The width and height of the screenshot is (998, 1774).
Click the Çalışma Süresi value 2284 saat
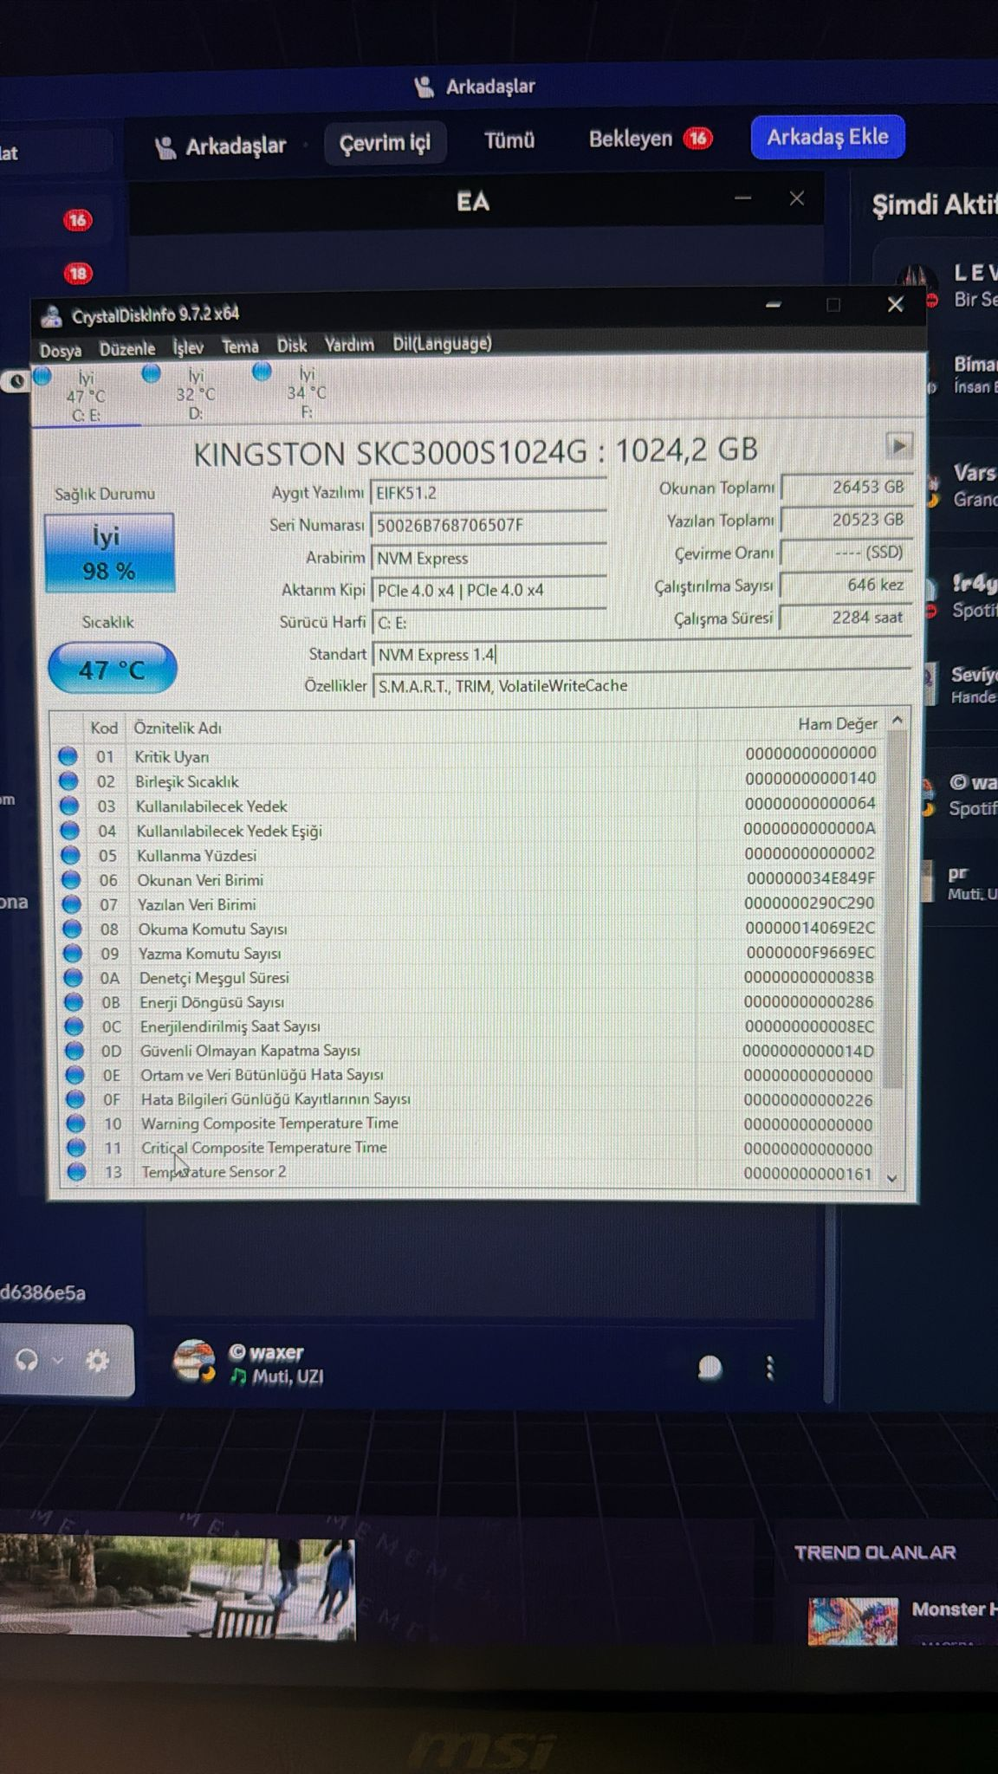point(845,618)
